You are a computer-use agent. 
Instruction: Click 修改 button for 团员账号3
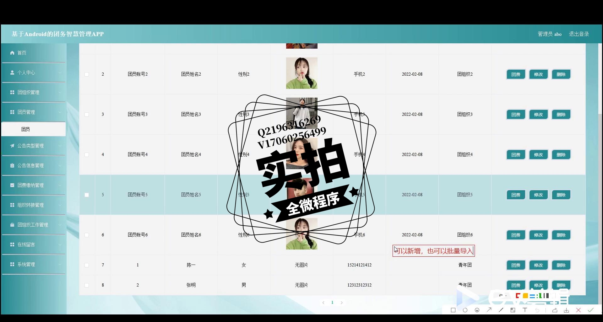pyautogui.click(x=538, y=115)
